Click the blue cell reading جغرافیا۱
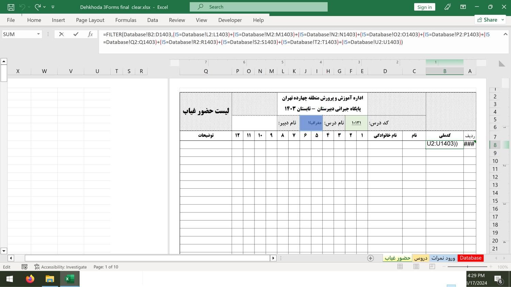 311,123
